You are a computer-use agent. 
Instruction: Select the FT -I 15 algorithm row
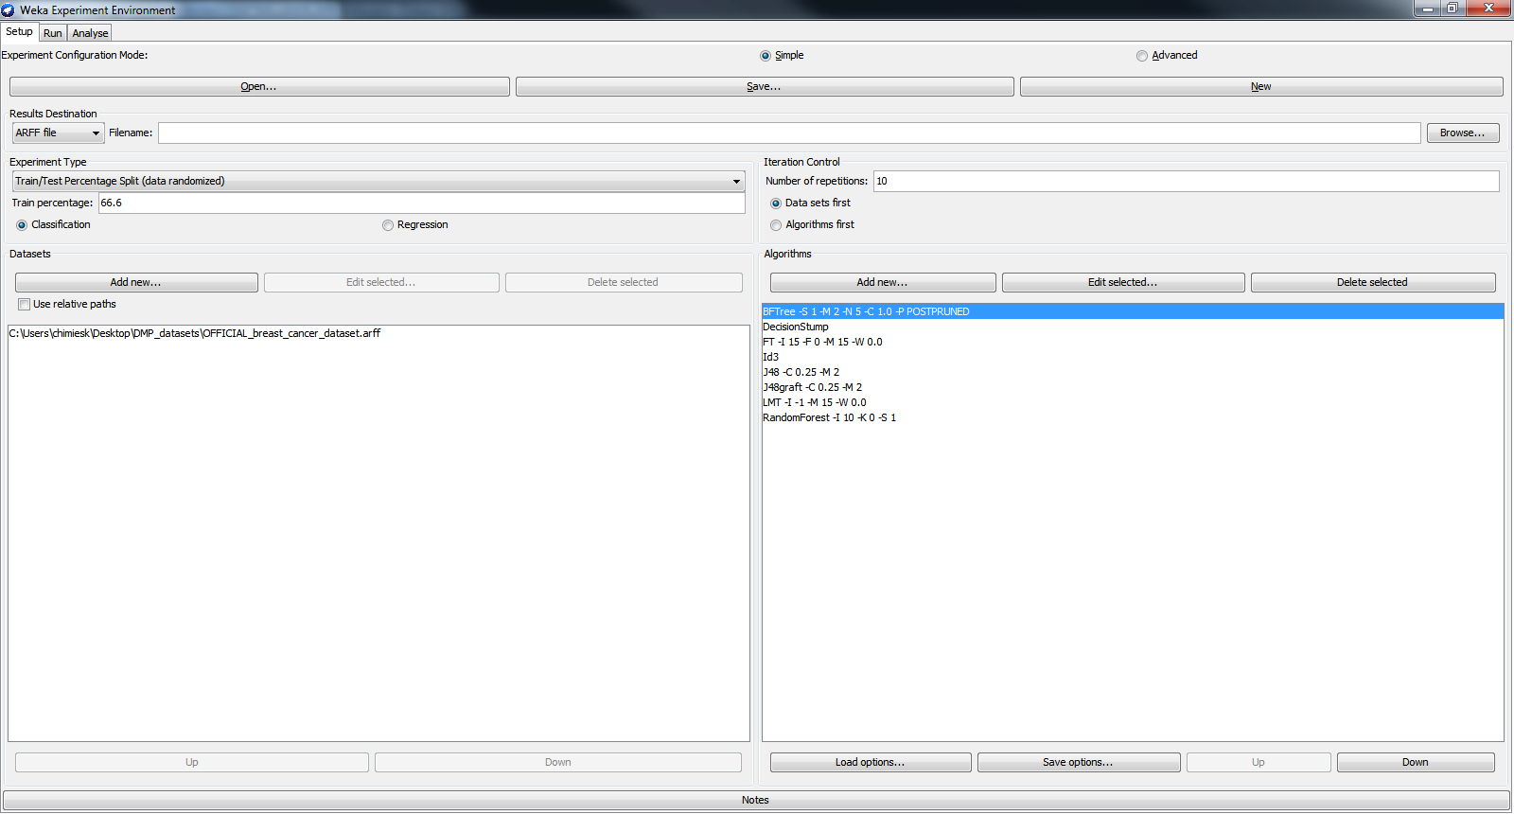pyautogui.click(x=1133, y=342)
